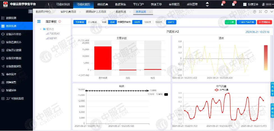Click the green 分享 button

(x=230, y=22)
